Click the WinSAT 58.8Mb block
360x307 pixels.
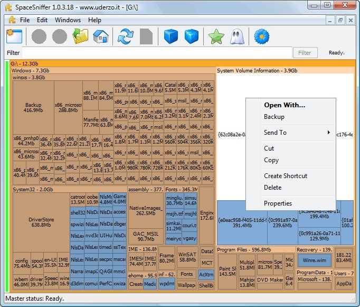point(187,257)
